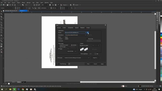Screen dimensions: 162x91
Task: Select the Documents radio button
Action: click(x=70, y=45)
